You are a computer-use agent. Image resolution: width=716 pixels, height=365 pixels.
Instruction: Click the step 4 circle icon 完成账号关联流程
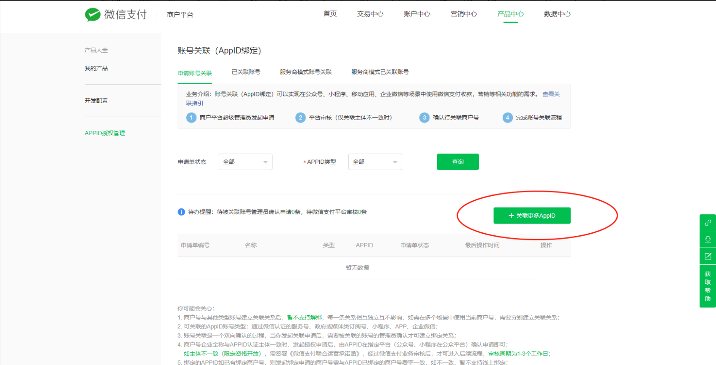click(507, 117)
